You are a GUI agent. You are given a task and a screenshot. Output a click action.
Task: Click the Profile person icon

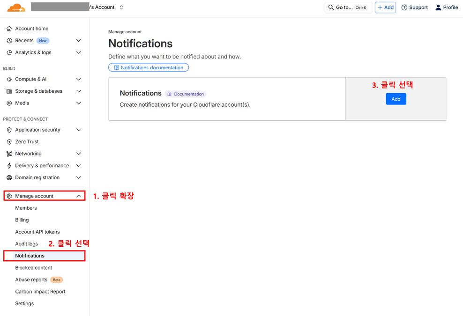click(x=438, y=7)
